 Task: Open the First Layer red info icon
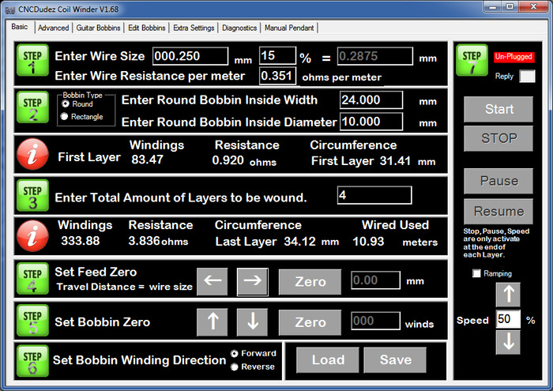click(33, 155)
